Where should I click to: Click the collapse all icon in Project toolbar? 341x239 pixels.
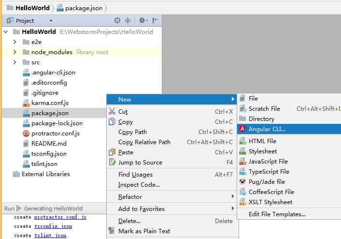128,20
